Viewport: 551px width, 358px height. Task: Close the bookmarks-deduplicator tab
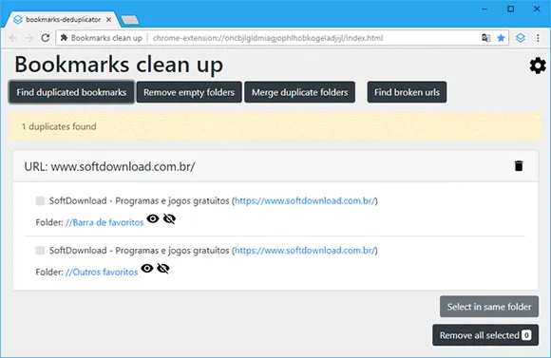coord(109,20)
